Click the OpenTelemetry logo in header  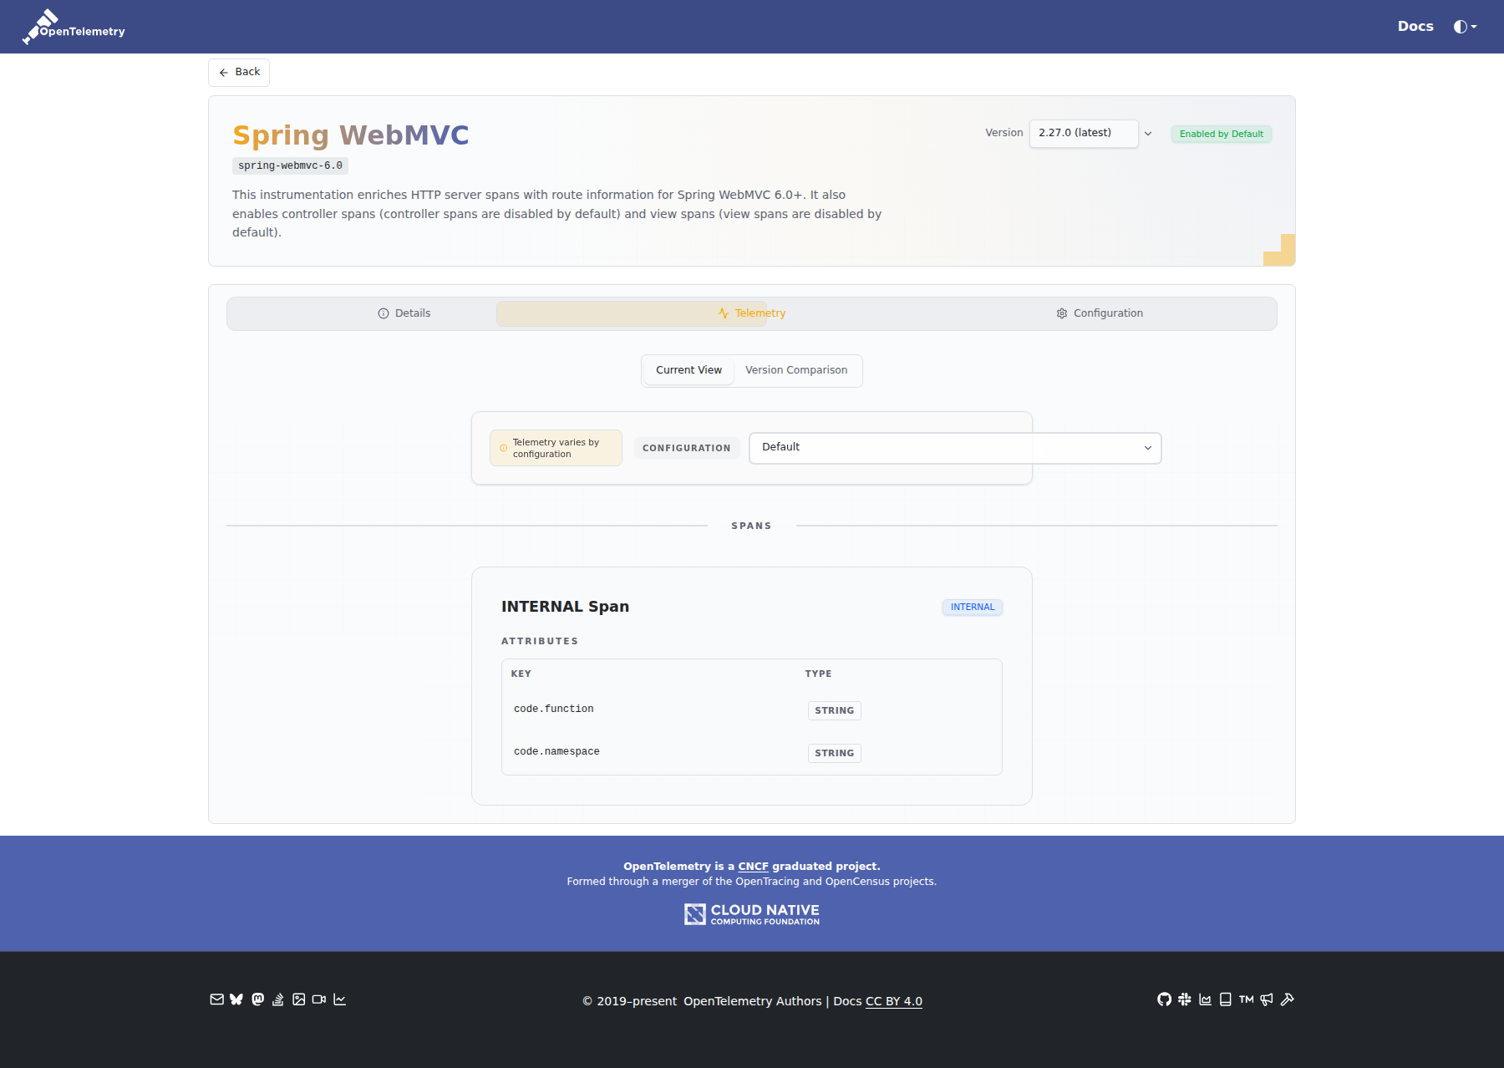pyautogui.click(x=74, y=27)
